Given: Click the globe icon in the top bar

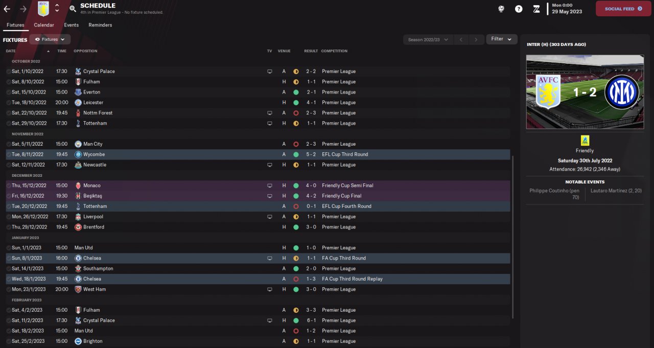Looking at the screenshot, I should click(501, 9).
